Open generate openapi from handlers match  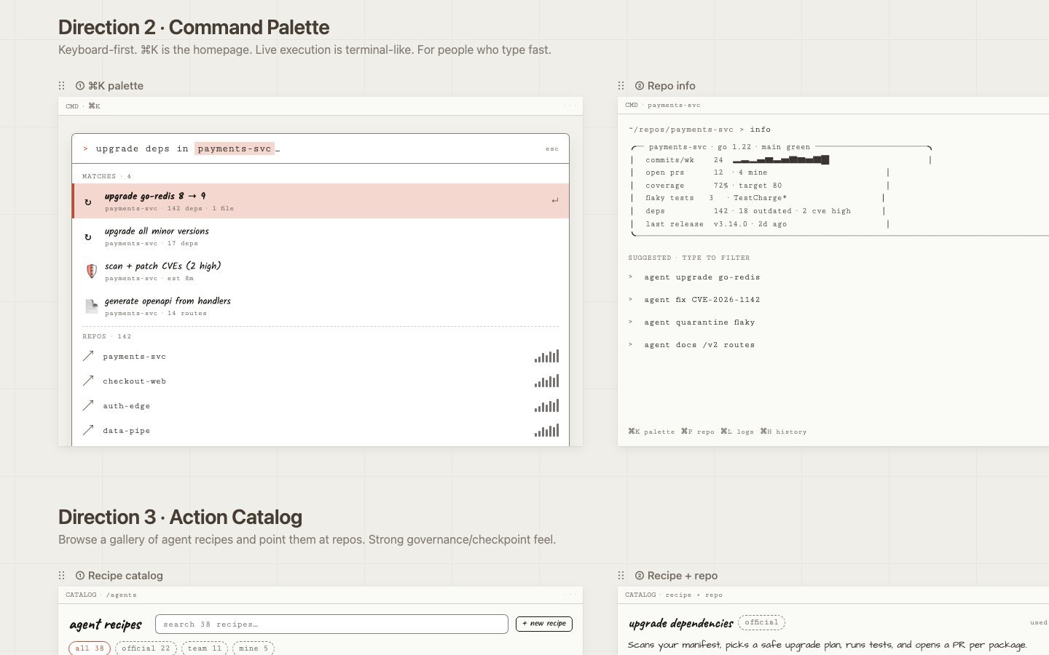[x=321, y=306]
